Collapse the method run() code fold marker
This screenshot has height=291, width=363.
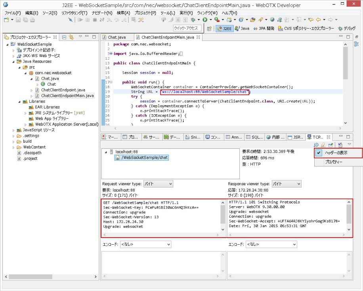111,82
